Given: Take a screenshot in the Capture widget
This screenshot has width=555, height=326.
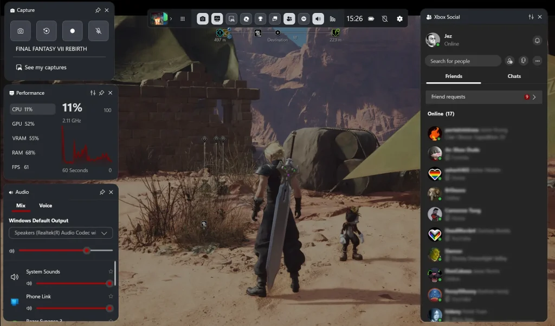Looking at the screenshot, I should 21,31.
